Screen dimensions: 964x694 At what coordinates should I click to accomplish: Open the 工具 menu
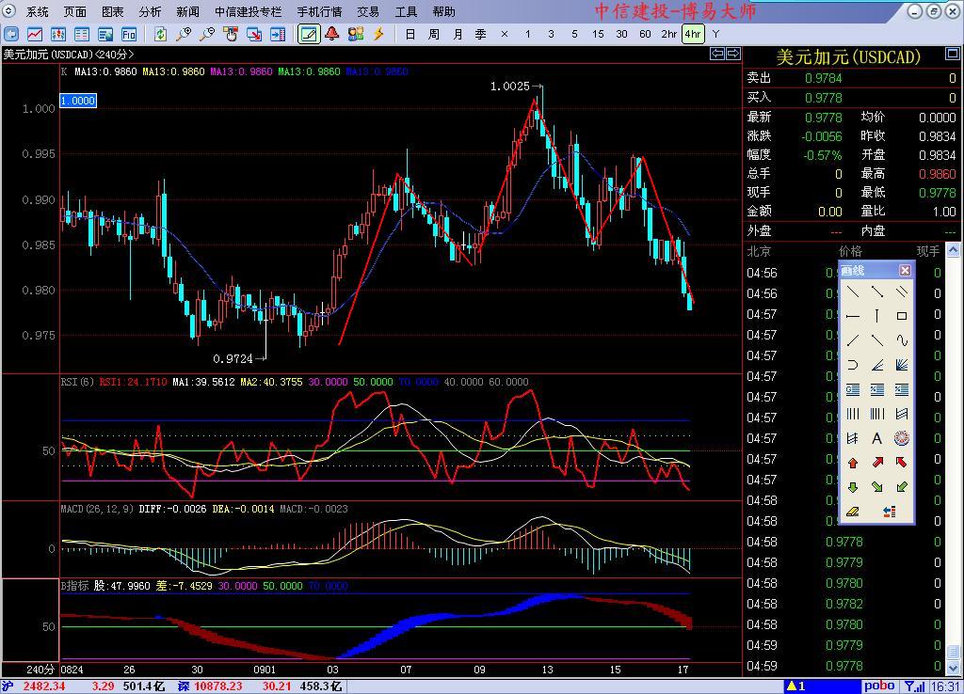click(406, 12)
